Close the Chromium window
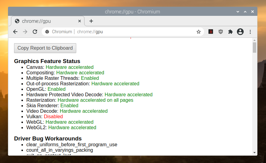Image resolution: width=266 pixels, height=163 pixels. click(x=253, y=12)
